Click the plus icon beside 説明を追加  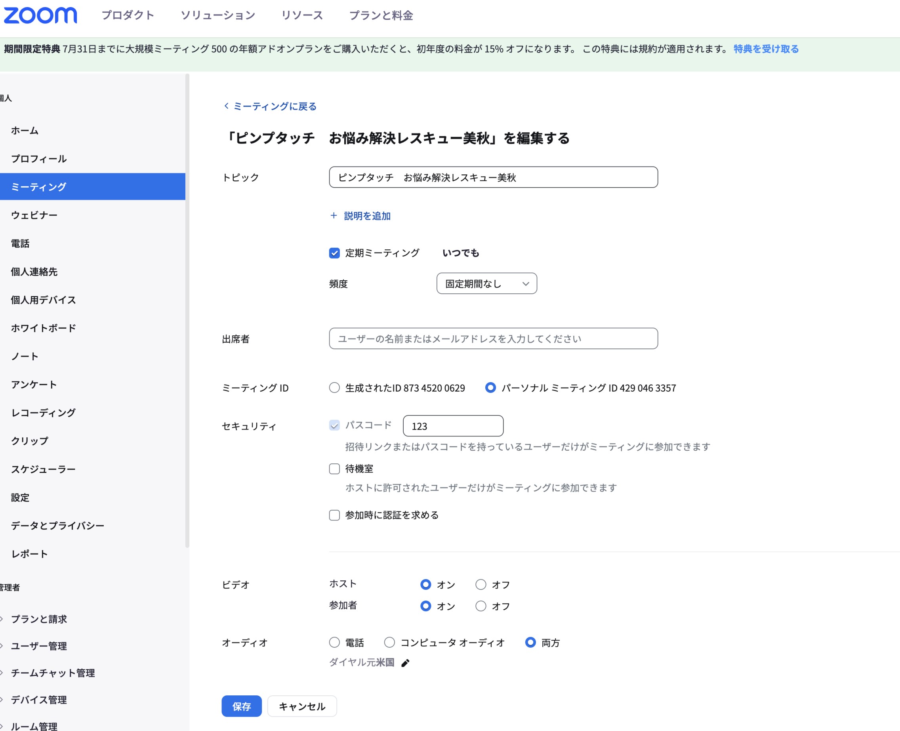[334, 216]
